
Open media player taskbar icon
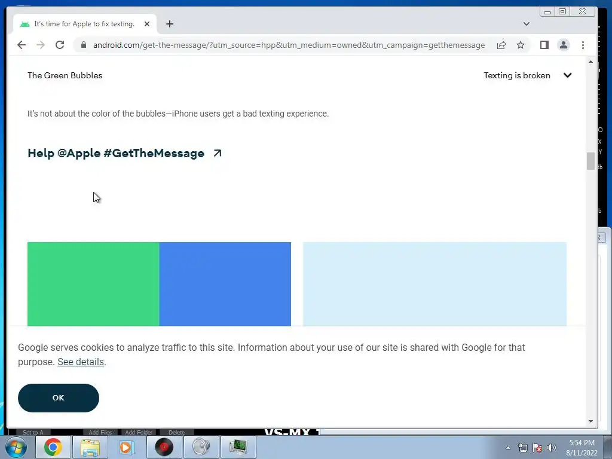(127, 447)
